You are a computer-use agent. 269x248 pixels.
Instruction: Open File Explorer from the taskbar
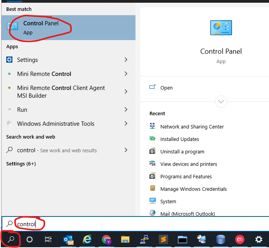[x=125, y=239]
